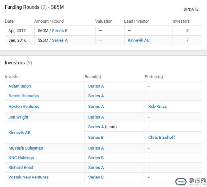Click the UPDATE button in Funding Rounds
The image size is (207, 187).
191,9
